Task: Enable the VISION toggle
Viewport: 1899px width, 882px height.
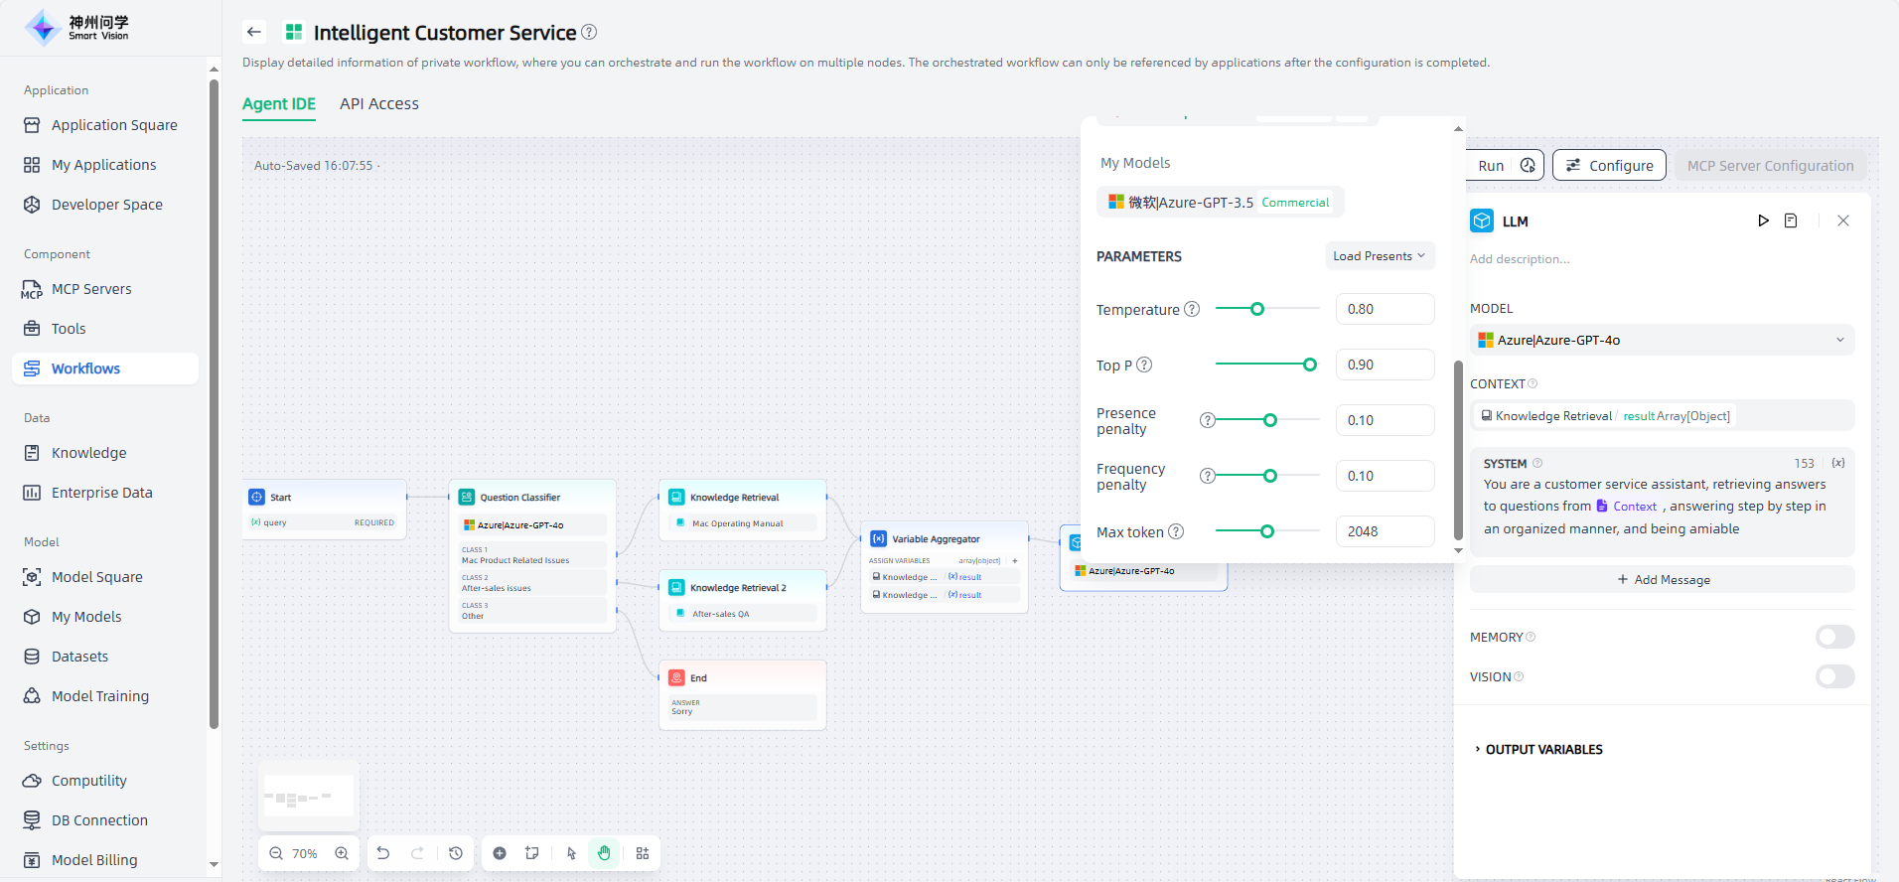Action: [1834, 676]
